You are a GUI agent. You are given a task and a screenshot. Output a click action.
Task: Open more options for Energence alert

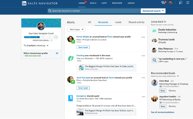pos(144,97)
